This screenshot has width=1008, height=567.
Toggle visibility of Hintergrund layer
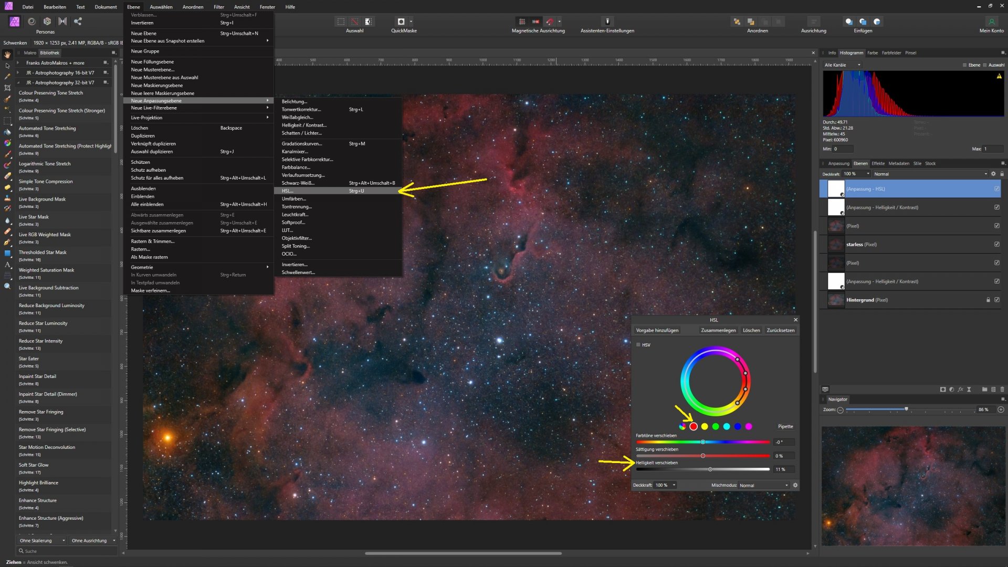[996, 300]
